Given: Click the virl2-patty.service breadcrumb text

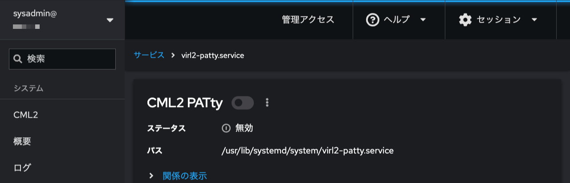Looking at the screenshot, I should [x=212, y=56].
